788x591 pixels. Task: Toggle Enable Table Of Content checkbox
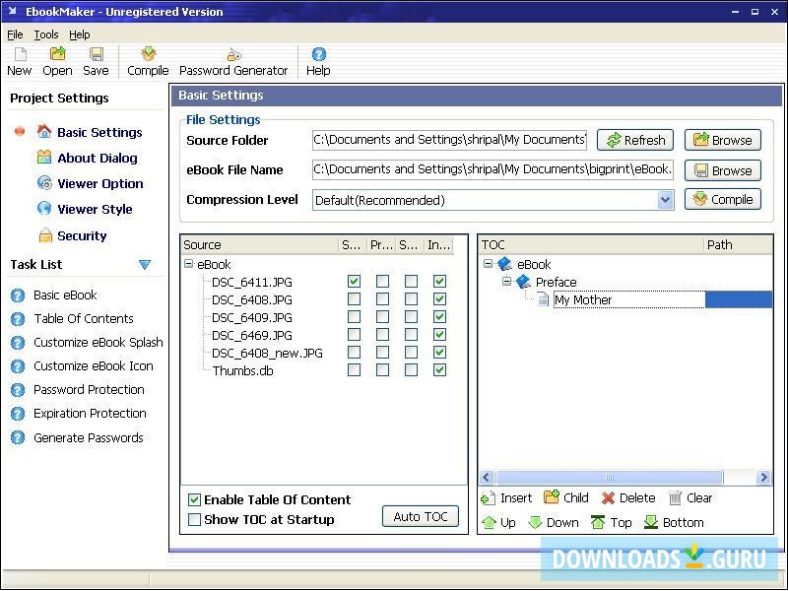[x=194, y=499]
